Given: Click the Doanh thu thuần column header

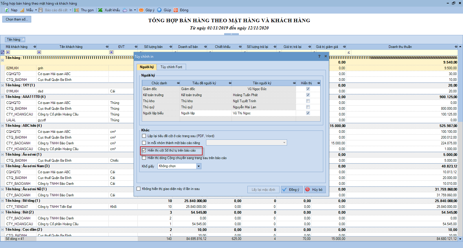Looking at the screenshot, I should (x=400, y=47).
